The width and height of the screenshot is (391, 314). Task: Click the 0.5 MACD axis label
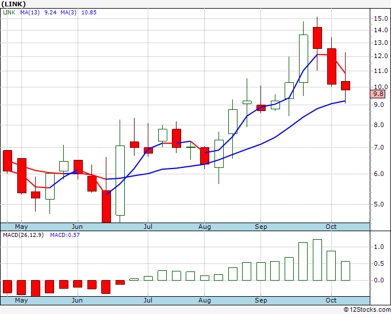[379, 263]
